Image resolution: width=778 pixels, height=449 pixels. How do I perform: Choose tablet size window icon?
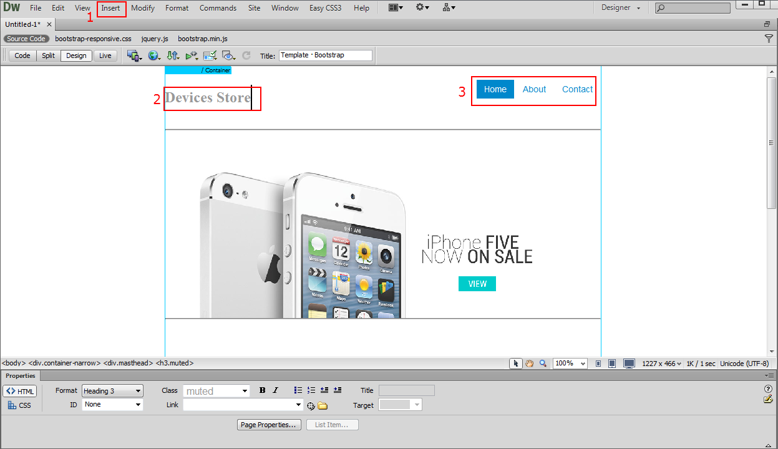coord(612,364)
